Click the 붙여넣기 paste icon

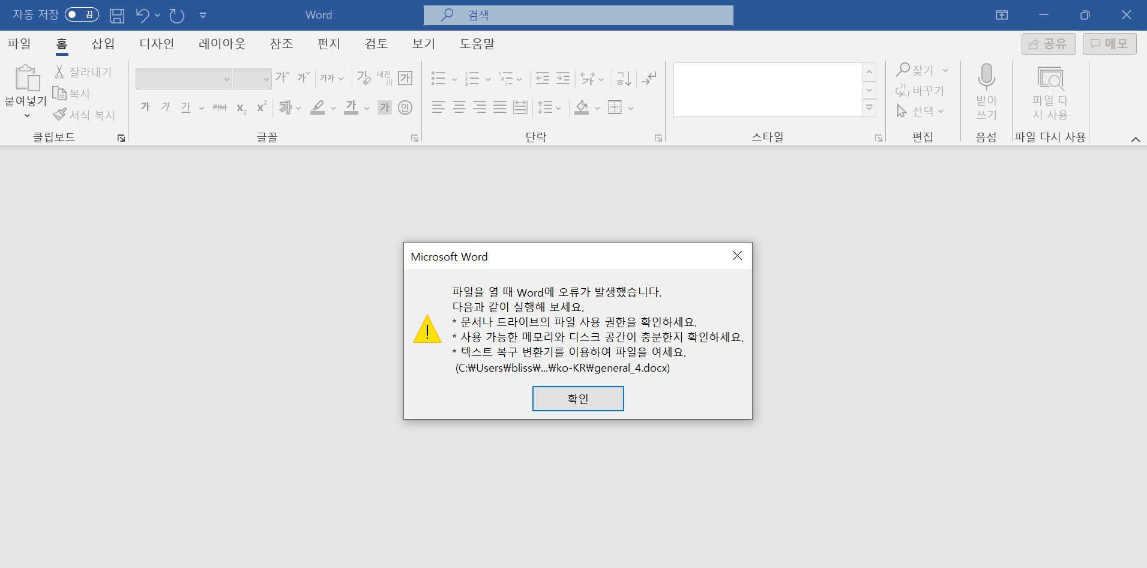tap(26, 78)
